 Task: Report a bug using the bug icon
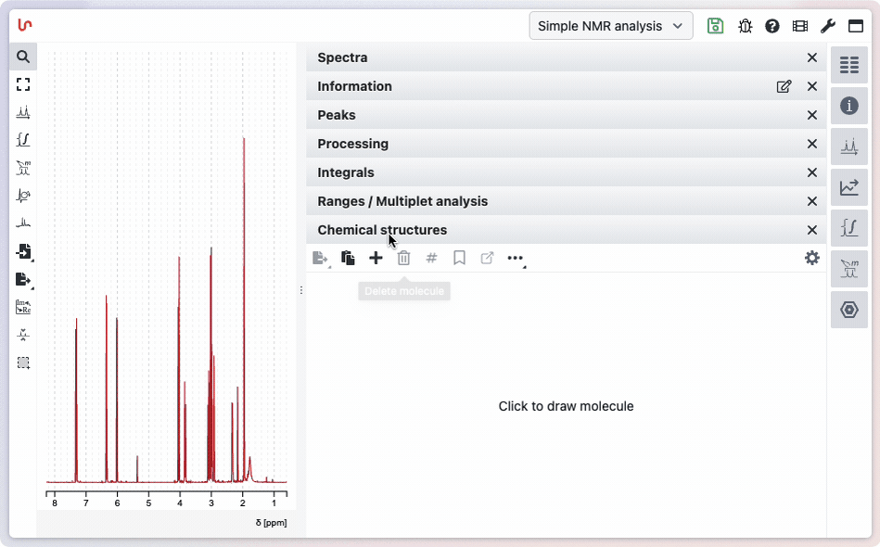coord(745,25)
